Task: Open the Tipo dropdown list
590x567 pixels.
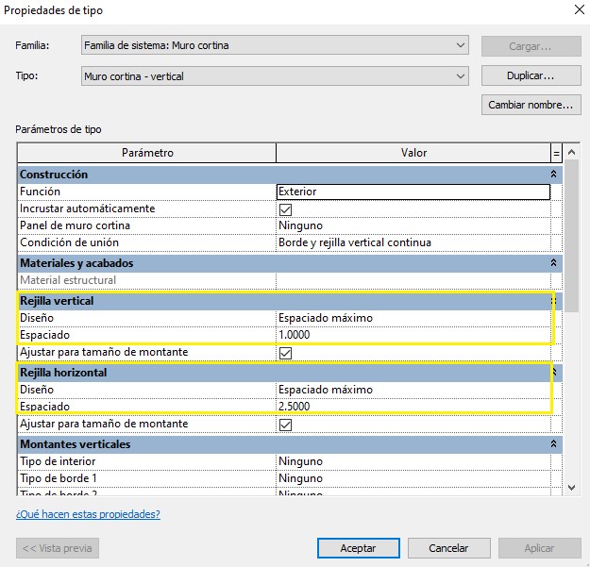Action: point(460,76)
